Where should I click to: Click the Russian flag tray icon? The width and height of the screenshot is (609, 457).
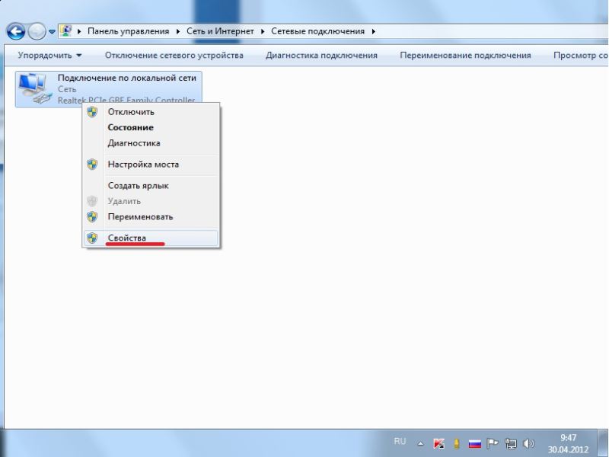pyautogui.click(x=474, y=443)
